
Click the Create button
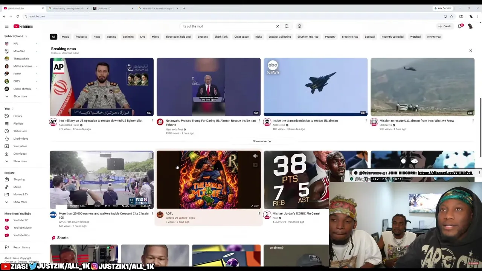(445, 26)
